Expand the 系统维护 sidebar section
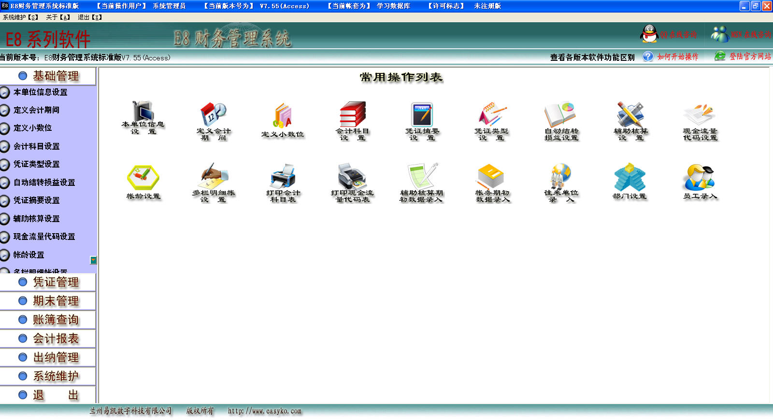773x420 pixels. (x=48, y=376)
